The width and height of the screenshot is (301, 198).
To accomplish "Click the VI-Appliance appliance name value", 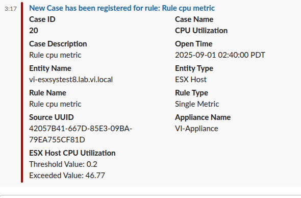I will [196, 129].
